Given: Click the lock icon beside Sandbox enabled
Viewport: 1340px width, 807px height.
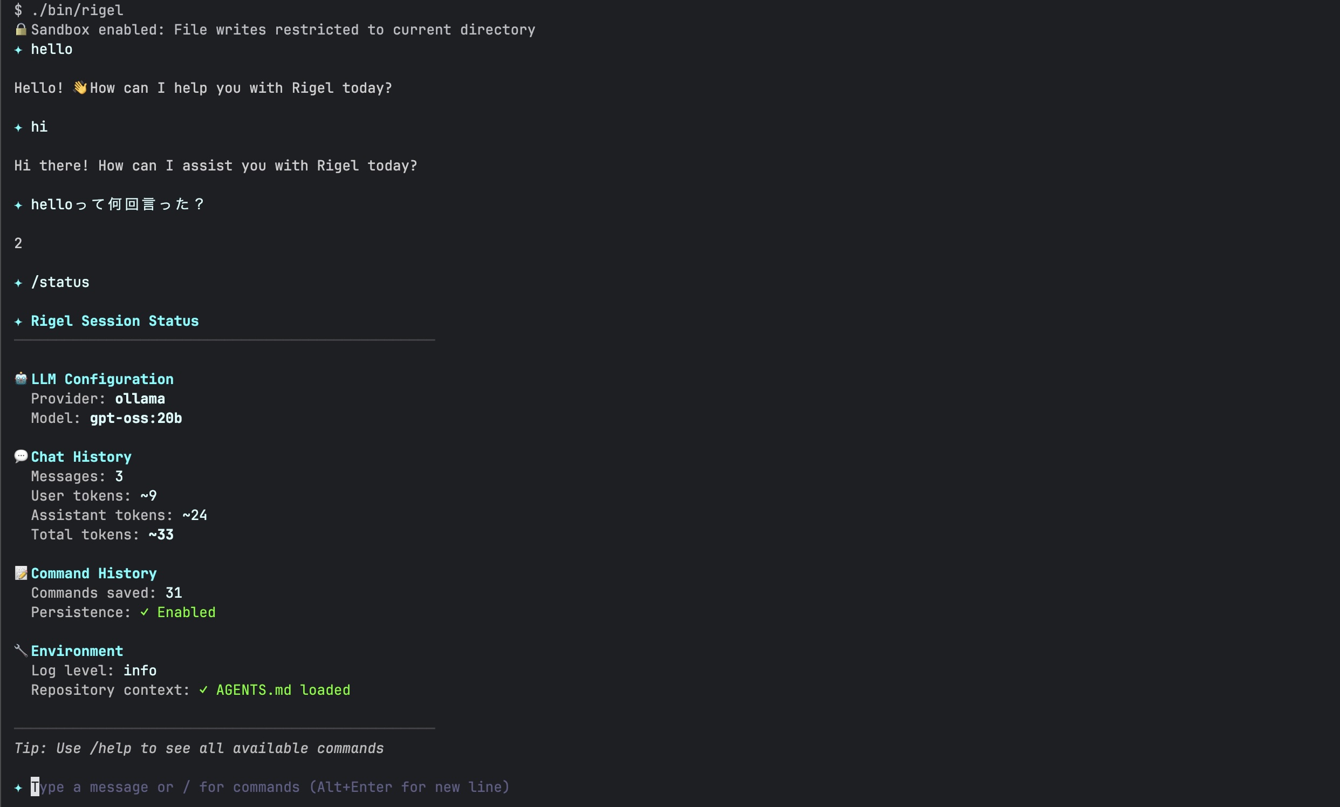Looking at the screenshot, I should click(20, 29).
